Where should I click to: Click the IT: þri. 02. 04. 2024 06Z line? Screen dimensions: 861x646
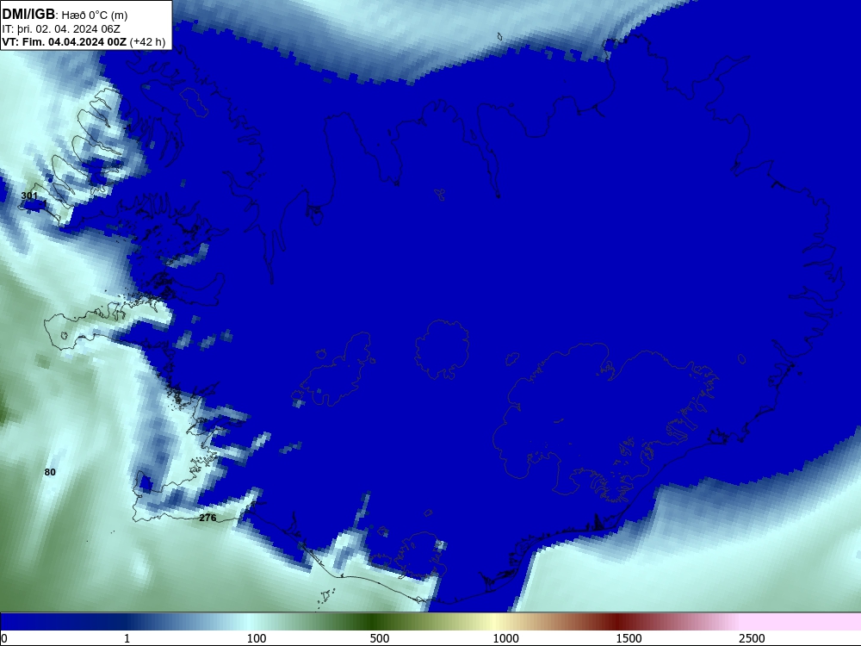click(61, 29)
